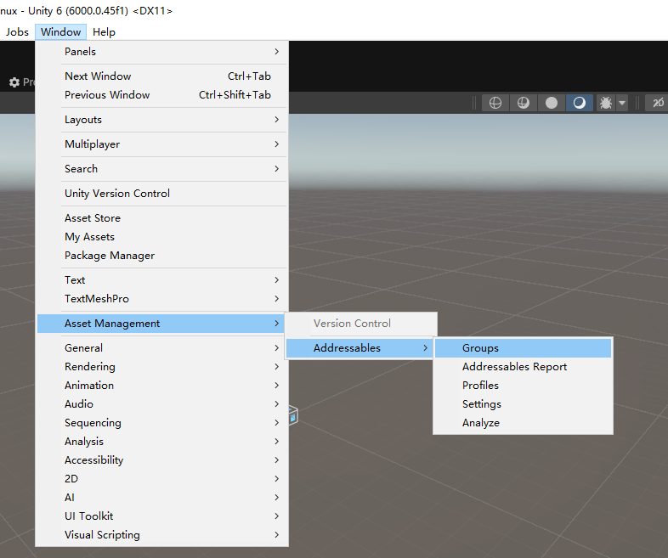The height and width of the screenshot is (558, 668).
Task: Expand the Visual Scripting submenu
Action: [x=161, y=535]
